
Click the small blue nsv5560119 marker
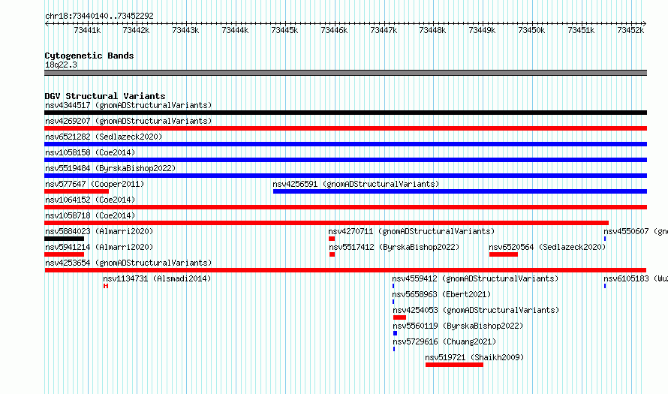point(395,333)
